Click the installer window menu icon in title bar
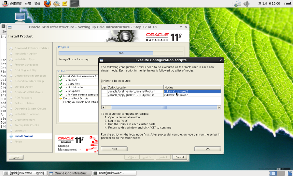293x176 pixels. click(10, 27)
